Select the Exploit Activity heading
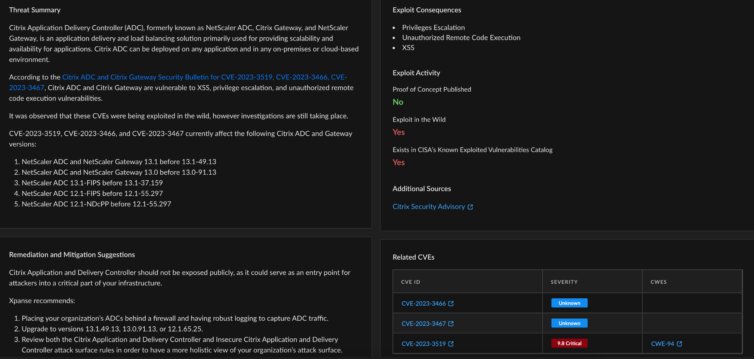The width and height of the screenshot is (754, 359). 416,73
